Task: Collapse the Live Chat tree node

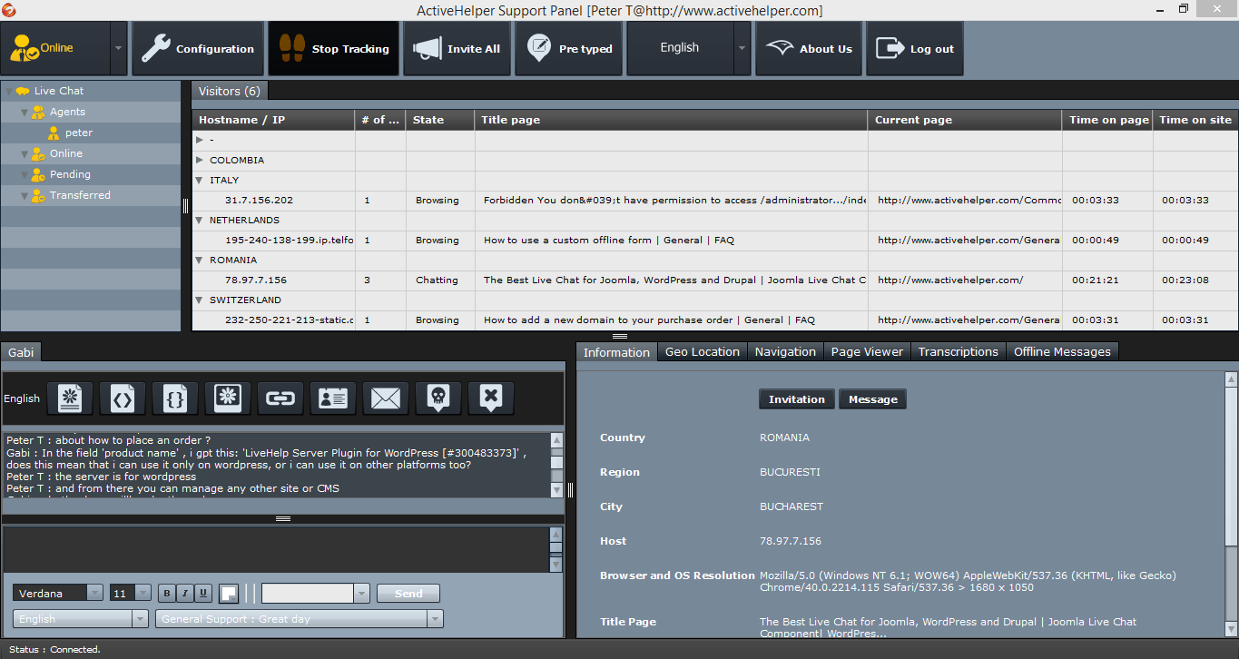Action: click(x=8, y=91)
